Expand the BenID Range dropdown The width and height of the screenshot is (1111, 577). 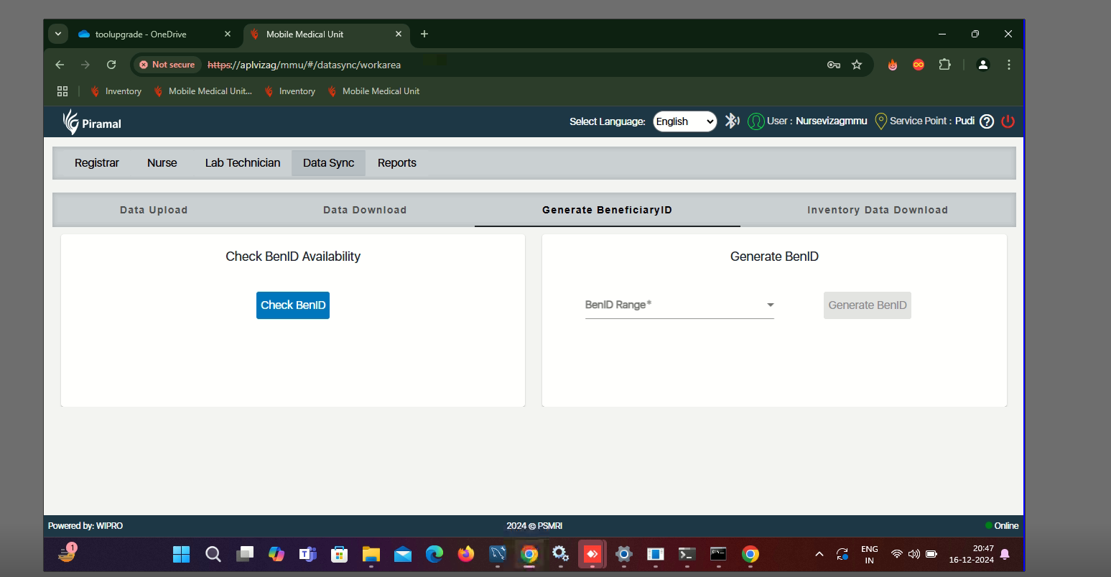(770, 305)
